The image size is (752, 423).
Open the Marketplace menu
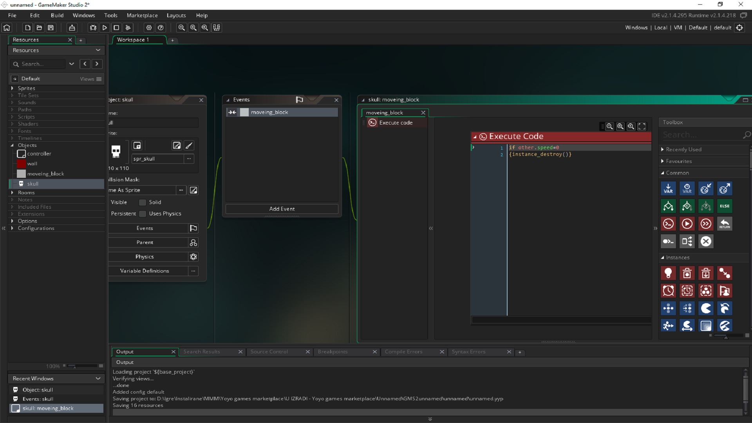click(x=142, y=15)
